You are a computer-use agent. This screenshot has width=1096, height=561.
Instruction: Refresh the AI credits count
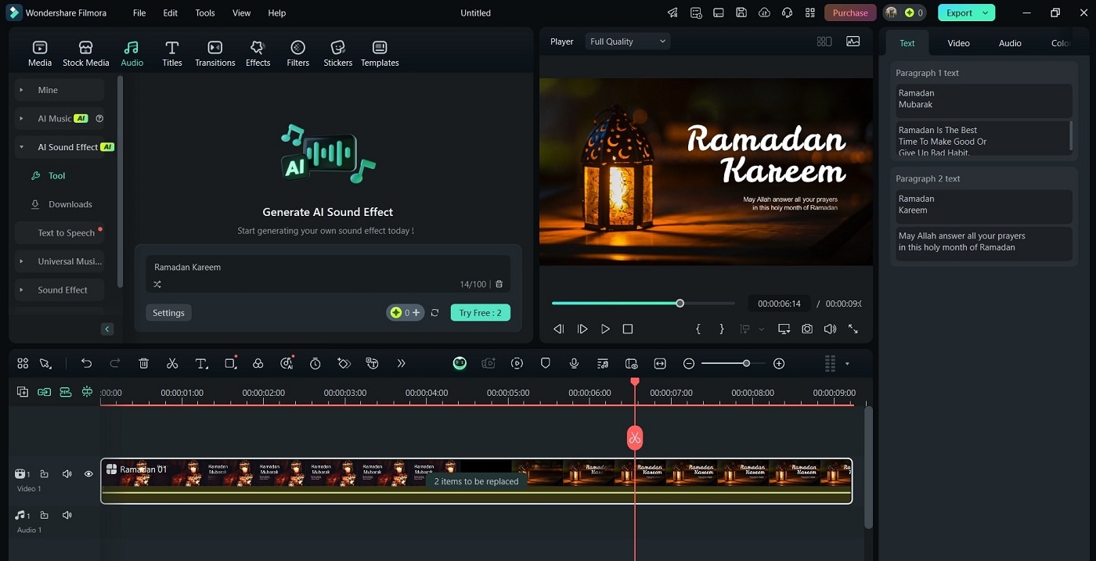coord(434,313)
